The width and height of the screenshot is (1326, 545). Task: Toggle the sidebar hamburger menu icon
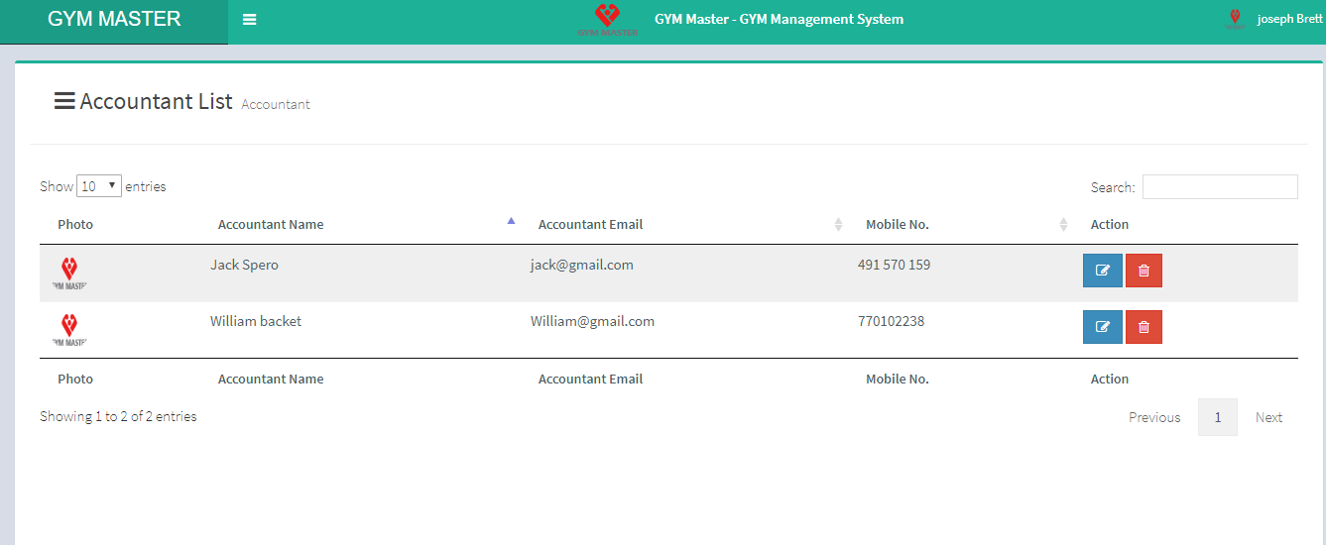pos(249,20)
